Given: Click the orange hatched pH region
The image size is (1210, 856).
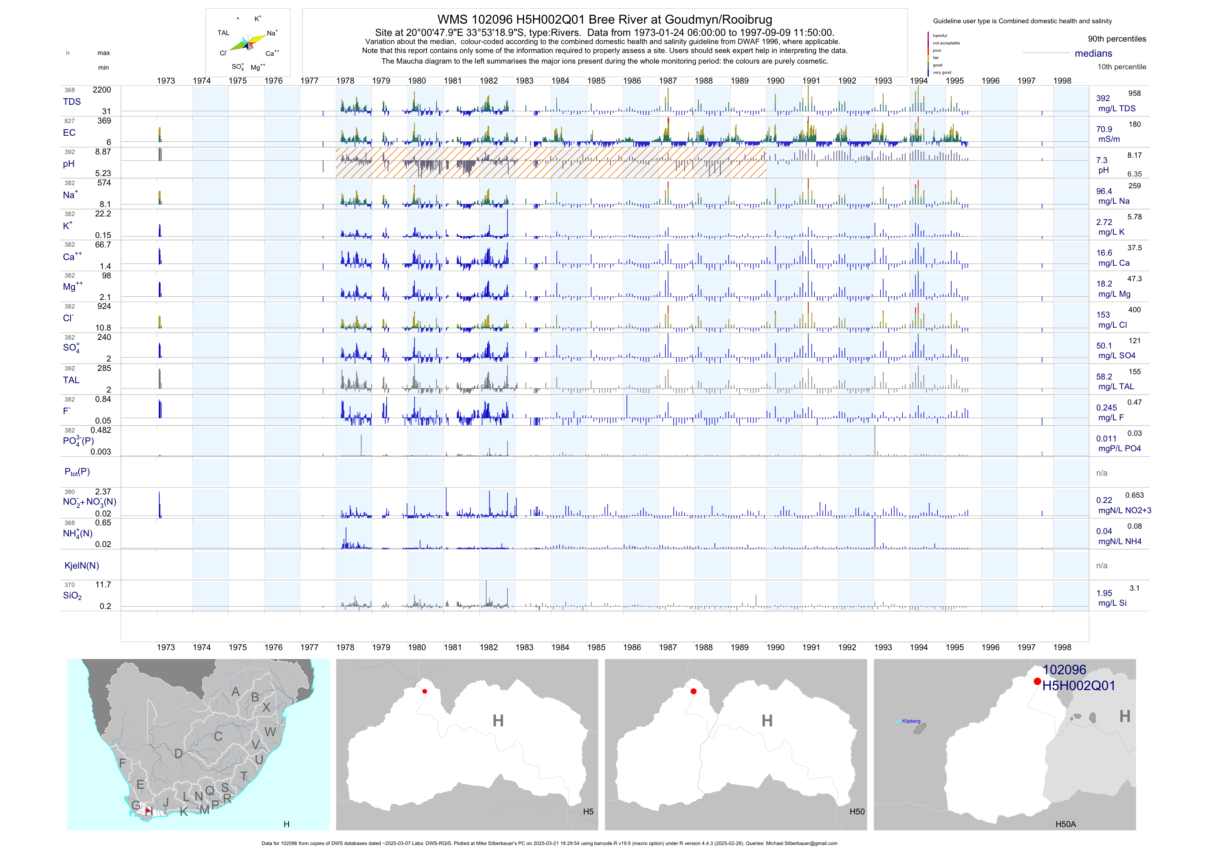Looking at the screenshot, I should pyautogui.click(x=551, y=162).
